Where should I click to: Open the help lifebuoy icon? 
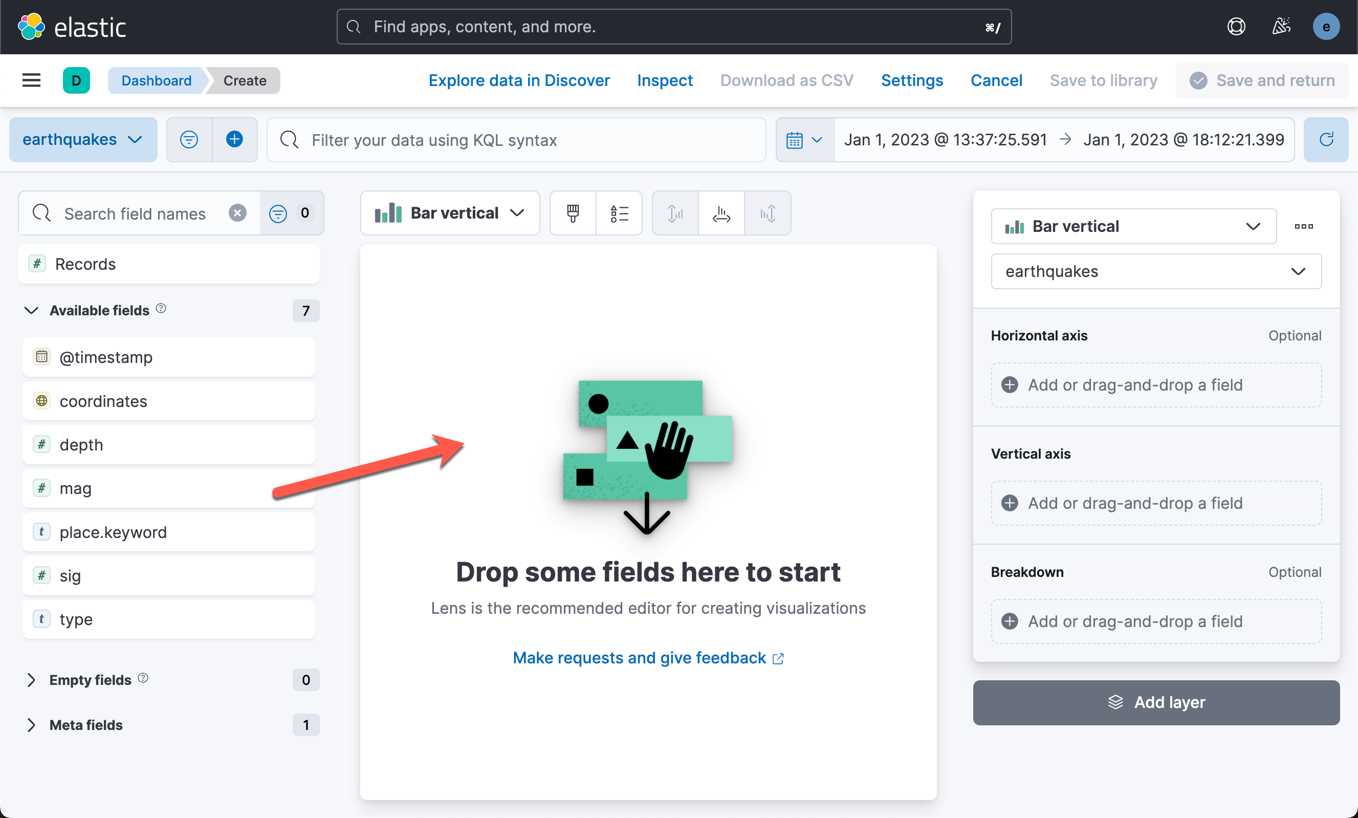tap(1236, 27)
